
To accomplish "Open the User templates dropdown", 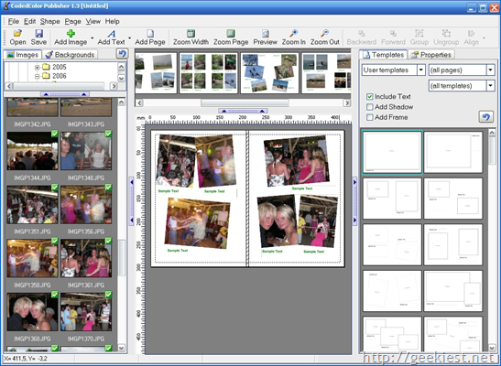I will tap(394, 70).
